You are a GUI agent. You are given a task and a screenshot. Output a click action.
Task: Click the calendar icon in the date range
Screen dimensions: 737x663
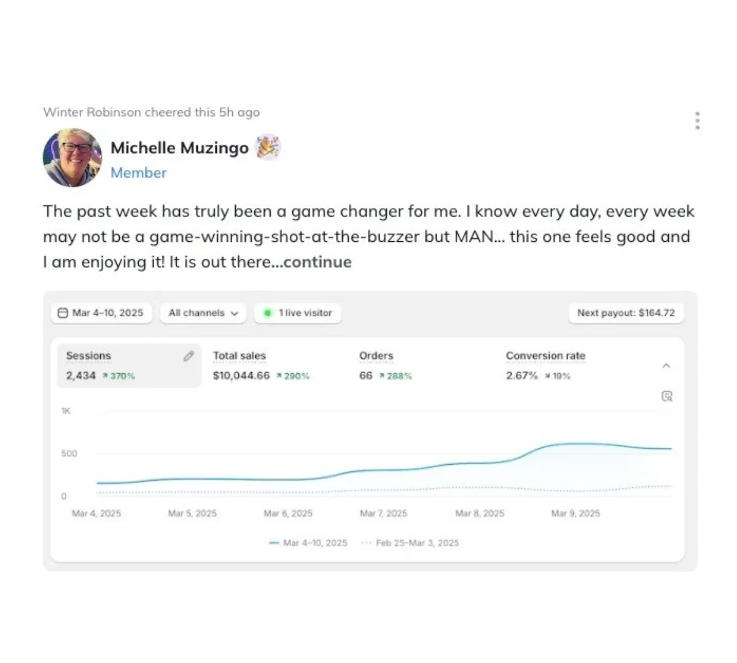[62, 313]
